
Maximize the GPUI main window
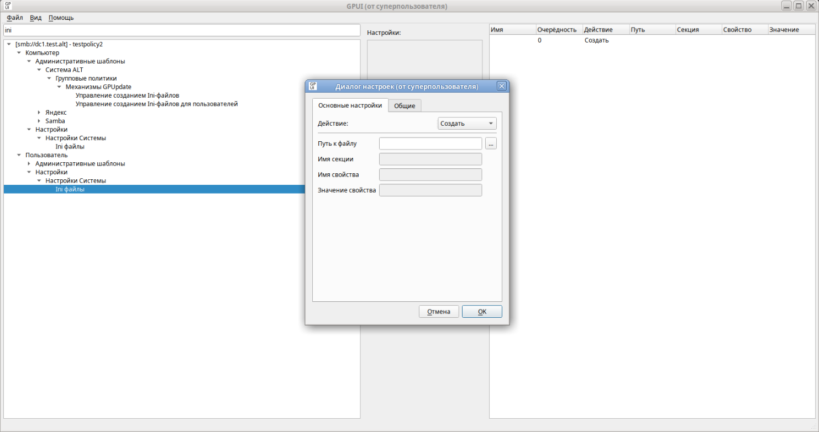[799, 6]
